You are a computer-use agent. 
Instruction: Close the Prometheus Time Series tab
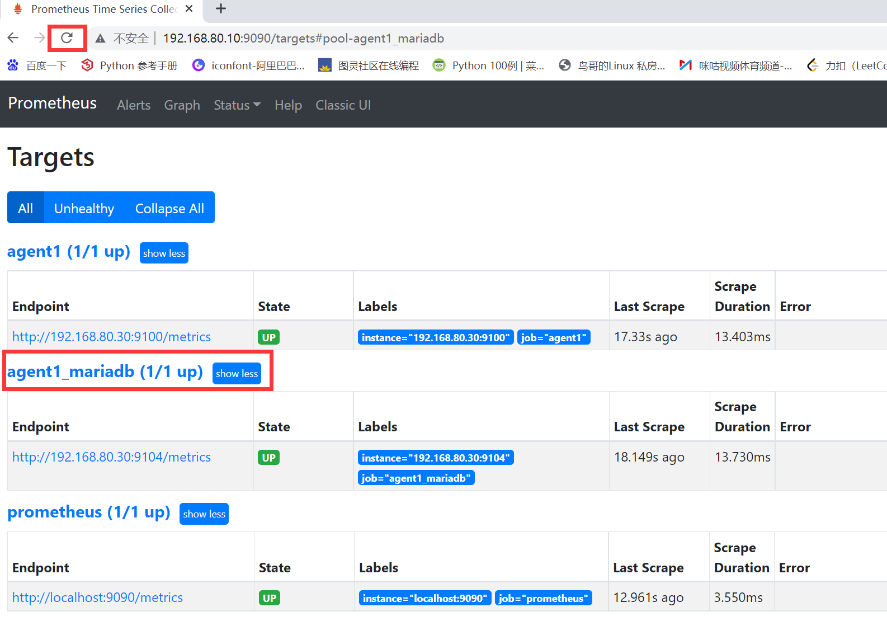189,8
